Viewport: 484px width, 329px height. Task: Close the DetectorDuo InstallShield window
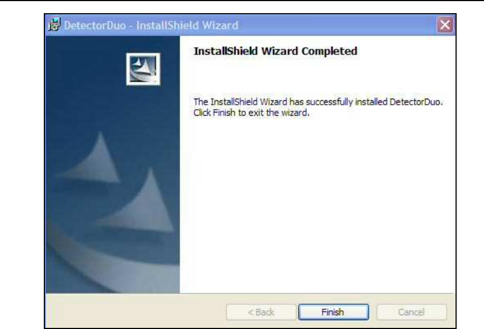click(445, 25)
